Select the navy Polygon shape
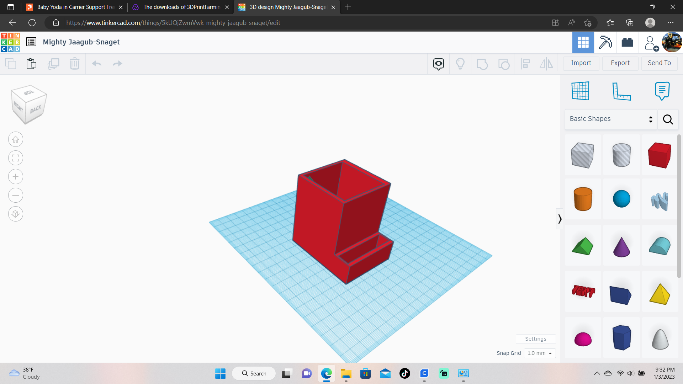The image size is (683, 384). [x=621, y=337]
